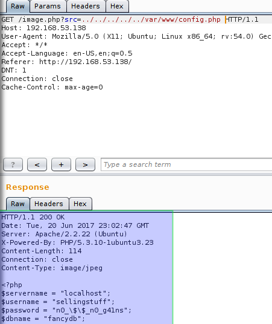The height and width of the screenshot is (324, 272).
Task: Click the $dbname = "fancydb" line
Action: click(x=43, y=319)
